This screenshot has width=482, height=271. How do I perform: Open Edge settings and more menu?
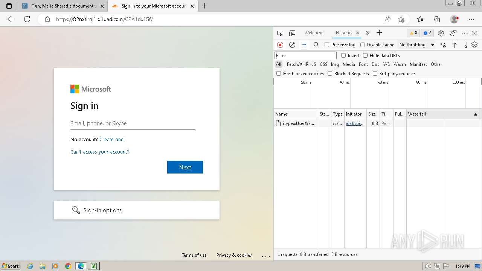click(x=471, y=19)
